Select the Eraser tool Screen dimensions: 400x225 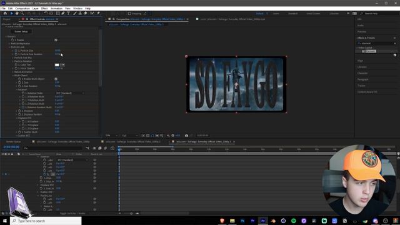(x=86, y=13)
